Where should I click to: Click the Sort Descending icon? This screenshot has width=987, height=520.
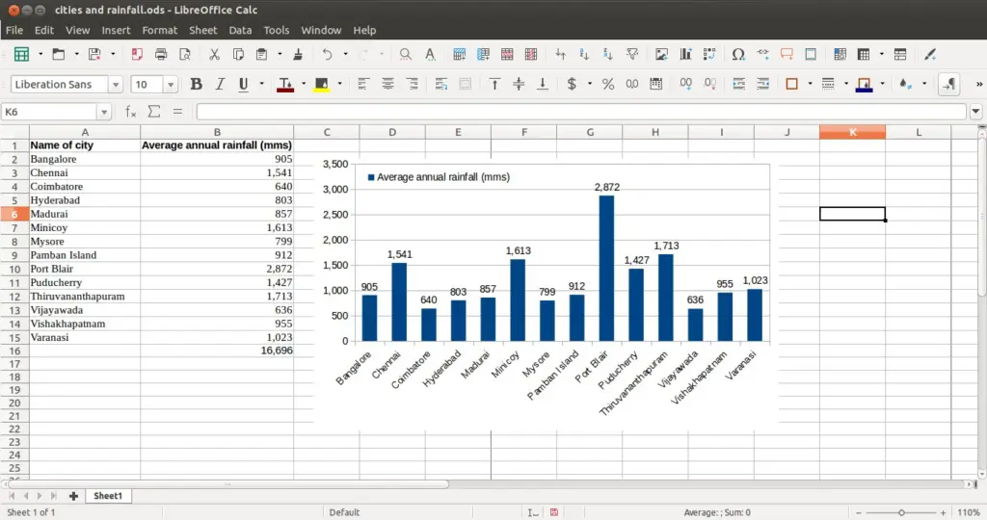click(607, 55)
